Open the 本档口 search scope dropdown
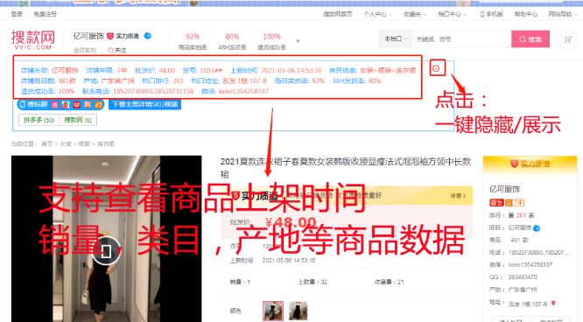This screenshot has height=322, width=583. [x=396, y=38]
